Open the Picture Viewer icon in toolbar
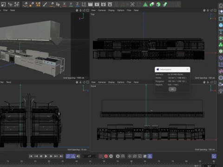The width and height of the screenshot is (223, 167). tap(110, 4)
